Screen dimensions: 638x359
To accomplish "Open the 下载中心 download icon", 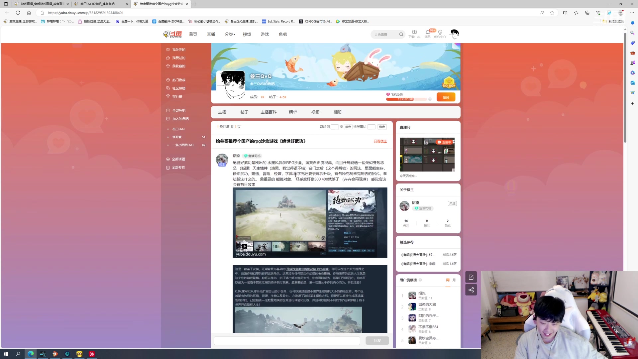I will click(x=414, y=32).
